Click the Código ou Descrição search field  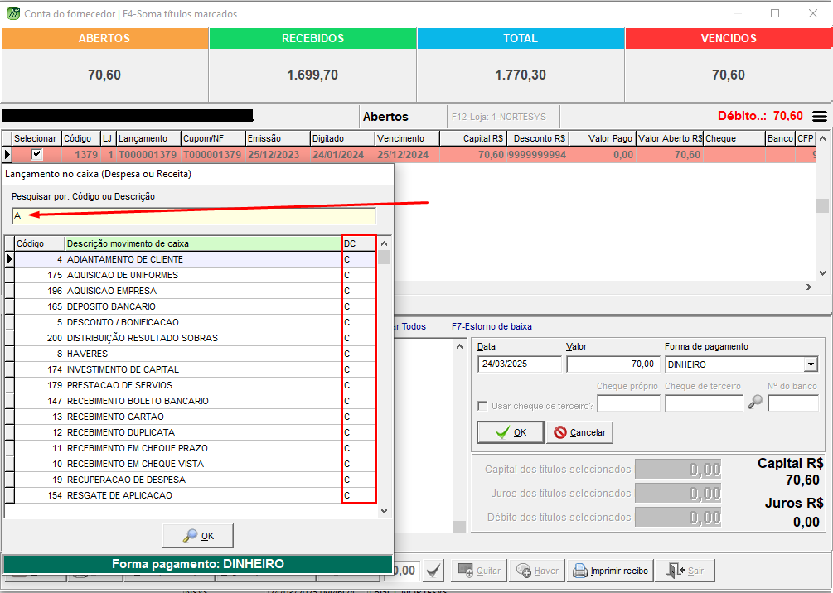pos(194,215)
